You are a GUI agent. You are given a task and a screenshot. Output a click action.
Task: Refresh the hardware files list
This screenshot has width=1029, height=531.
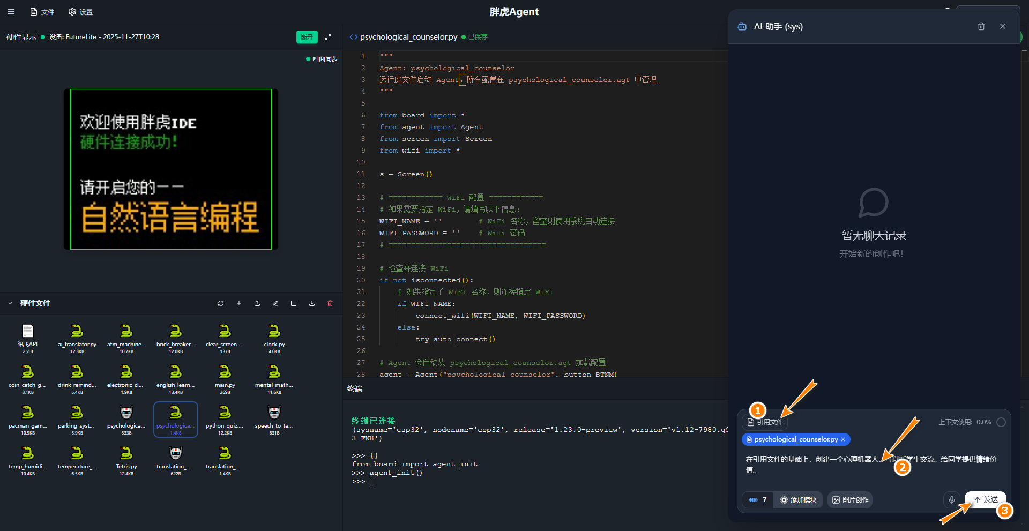221,303
